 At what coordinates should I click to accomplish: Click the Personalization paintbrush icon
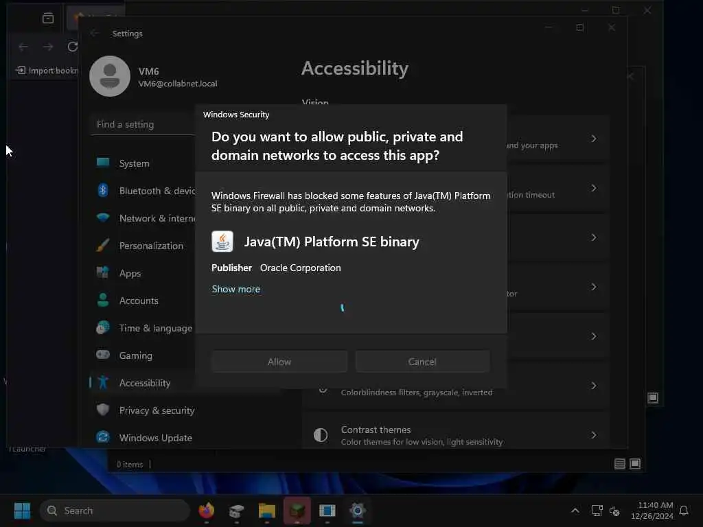coord(103,245)
